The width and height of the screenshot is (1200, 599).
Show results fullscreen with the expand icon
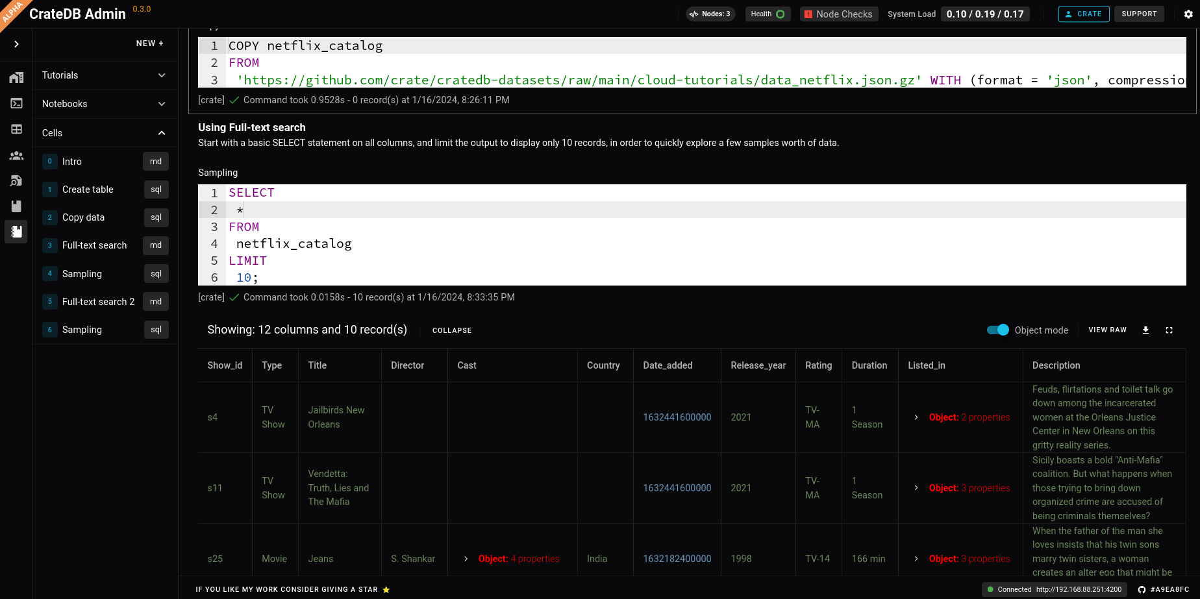point(1169,330)
